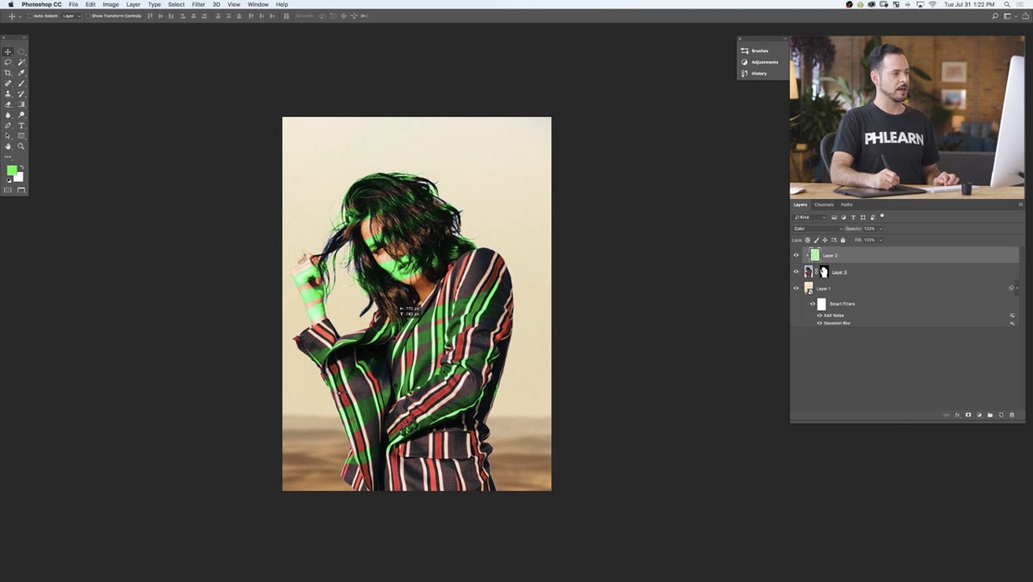The height and width of the screenshot is (582, 1033).
Task: Toggle Quick Mask mode
Action: click(x=8, y=189)
